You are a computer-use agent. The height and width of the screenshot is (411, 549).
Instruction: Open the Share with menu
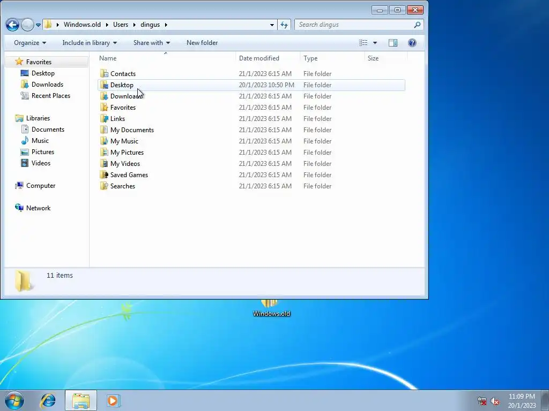coord(152,43)
